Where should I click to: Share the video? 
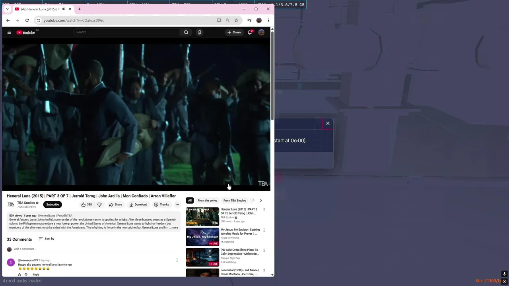[x=116, y=205]
